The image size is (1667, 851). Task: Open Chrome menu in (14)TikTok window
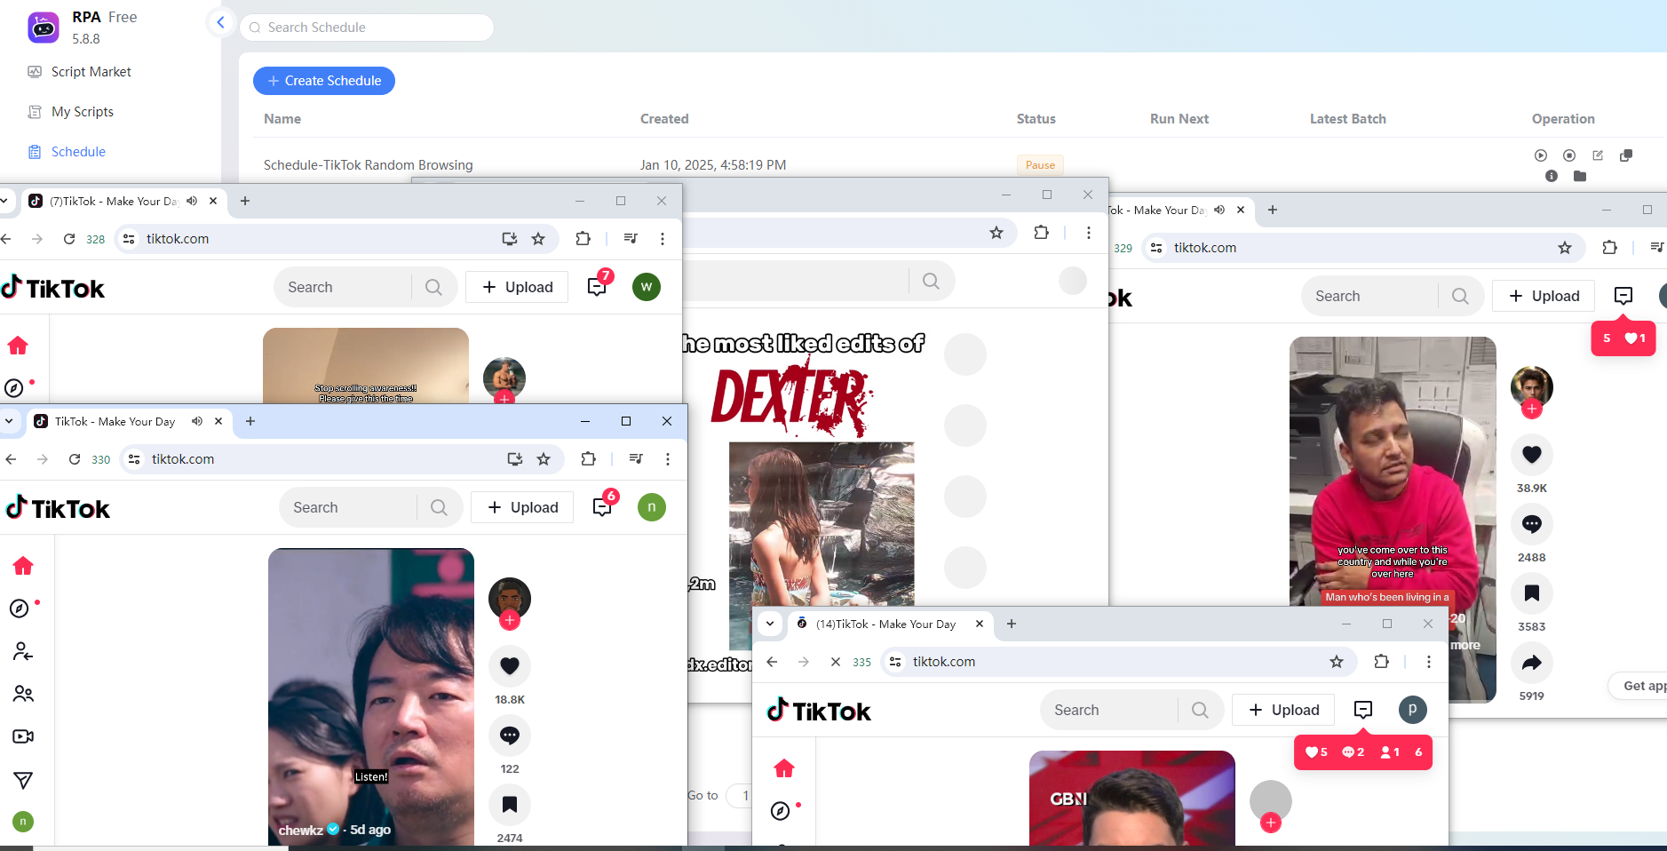click(1429, 662)
